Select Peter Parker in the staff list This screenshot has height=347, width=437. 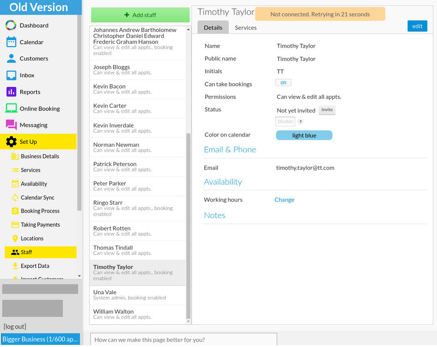tap(137, 186)
